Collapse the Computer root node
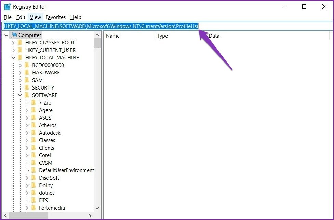334x220 pixels. pos(6,35)
